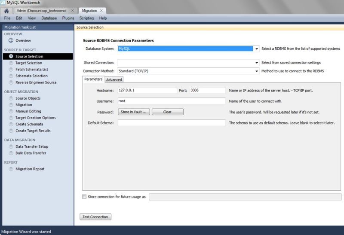This screenshot has height=235, width=344.
Task: Click the Hostname input field
Action: tap(147, 90)
